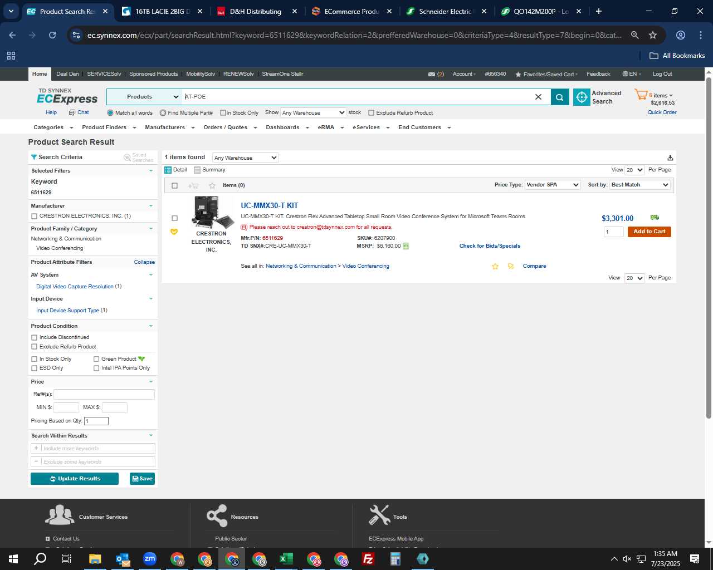Screen dimensions: 713x570
Task: Select UC-MMX30-T KIT product checkbox
Action: click(x=174, y=218)
